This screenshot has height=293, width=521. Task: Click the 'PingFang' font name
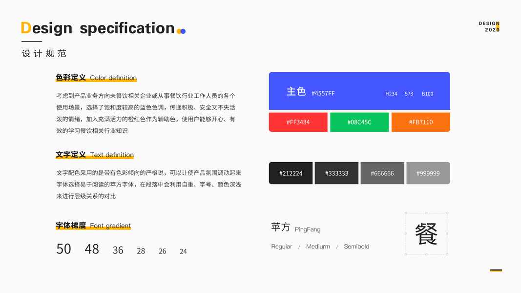point(308,230)
